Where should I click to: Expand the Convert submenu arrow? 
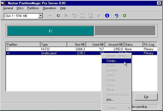pyautogui.click(x=129, y=108)
